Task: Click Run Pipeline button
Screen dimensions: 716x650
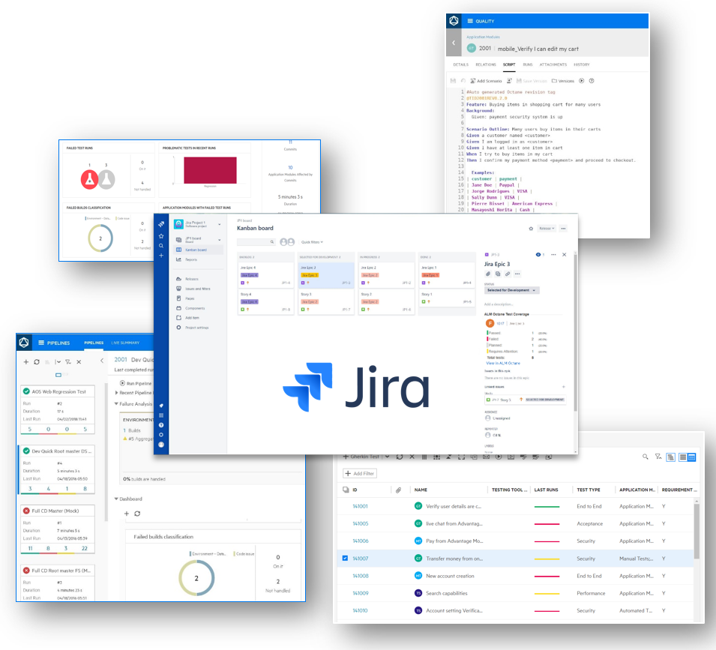Action: (x=136, y=383)
